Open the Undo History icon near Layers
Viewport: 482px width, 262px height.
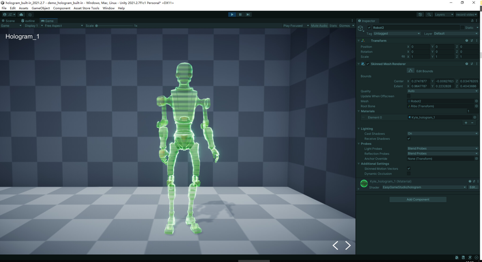point(420,14)
